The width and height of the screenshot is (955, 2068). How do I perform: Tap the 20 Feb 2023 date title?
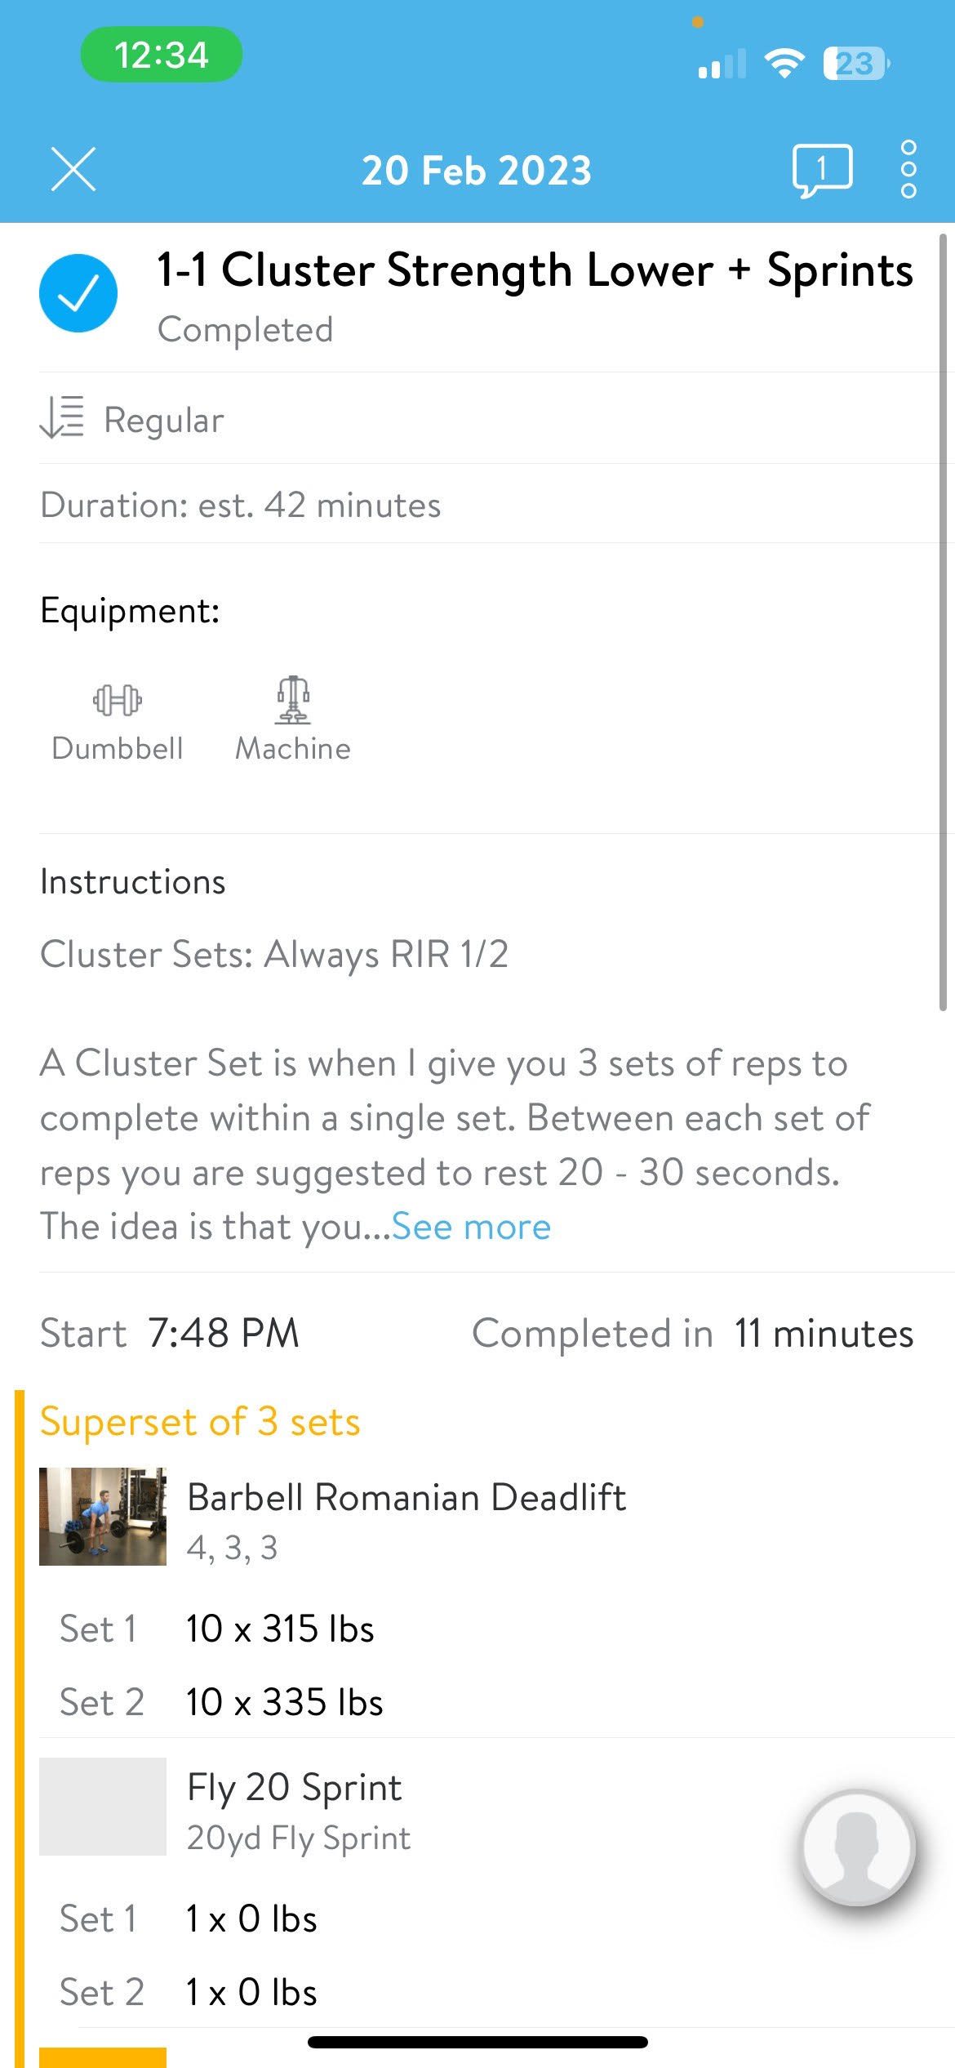tap(477, 171)
